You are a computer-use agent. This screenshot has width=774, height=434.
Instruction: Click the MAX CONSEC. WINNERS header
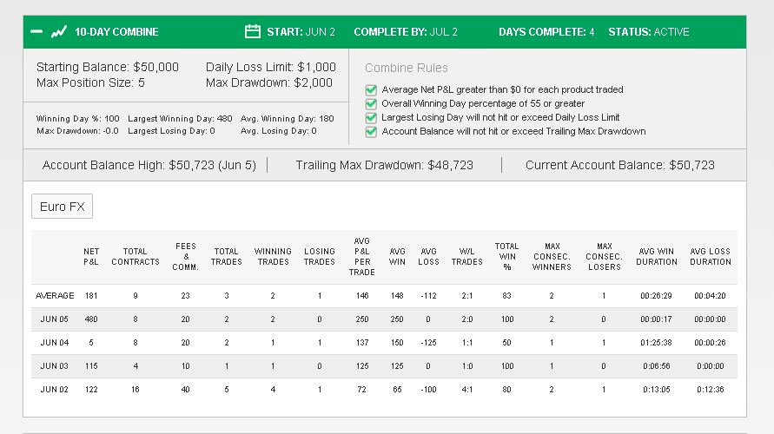[x=552, y=256]
